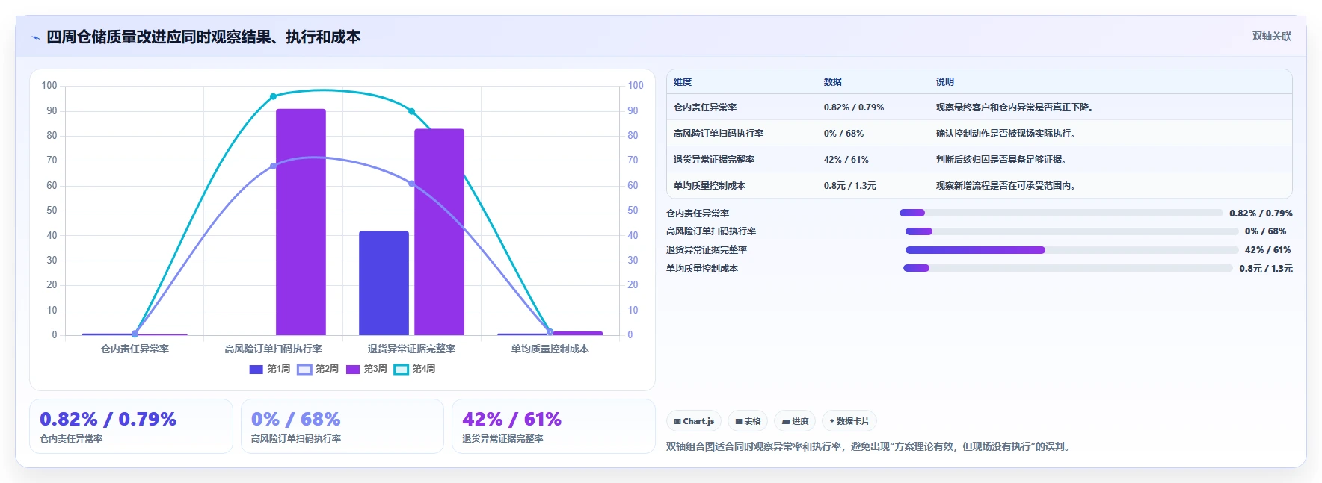Select the dashboard title 四周仓储质量改进应同时观察结果、执行和成本
Image resolution: width=1322 pixels, height=483 pixels.
(203, 37)
